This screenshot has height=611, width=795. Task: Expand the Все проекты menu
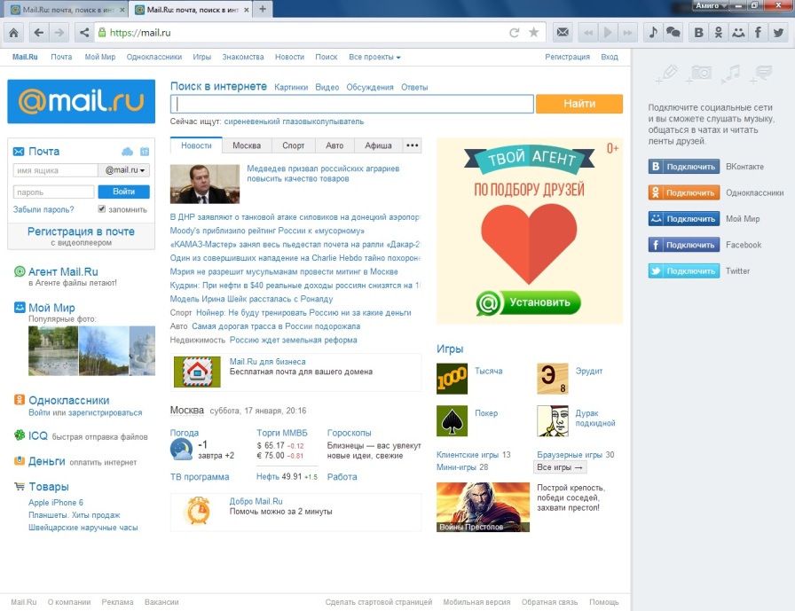pyautogui.click(x=374, y=57)
